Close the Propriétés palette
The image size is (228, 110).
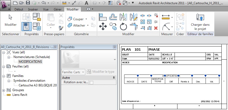click(x=115, y=47)
